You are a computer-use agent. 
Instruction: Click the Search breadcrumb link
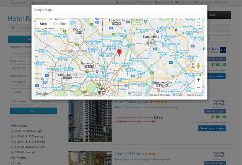(x=27, y=28)
